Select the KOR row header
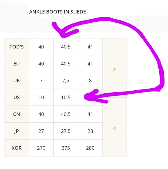Screen dimensions: 168x169 pyautogui.click(x=17, y=148)
